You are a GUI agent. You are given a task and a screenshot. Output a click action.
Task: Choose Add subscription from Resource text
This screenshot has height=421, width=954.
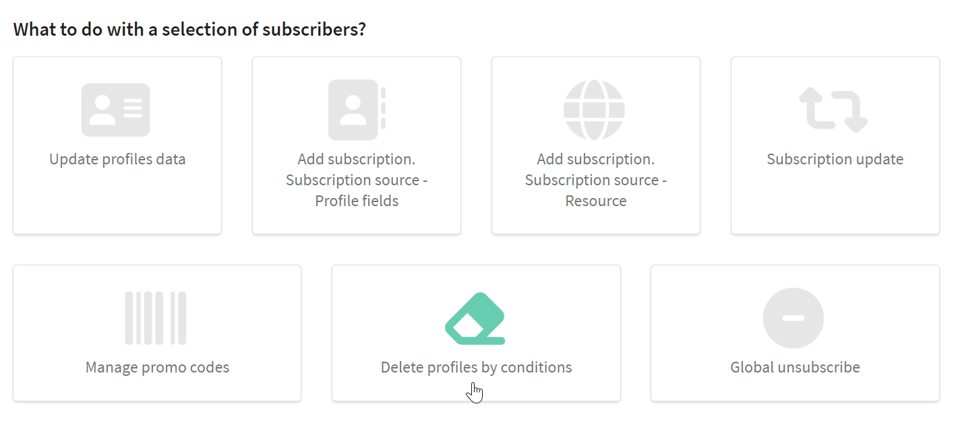pyautogui.click(x=596, y=180)
